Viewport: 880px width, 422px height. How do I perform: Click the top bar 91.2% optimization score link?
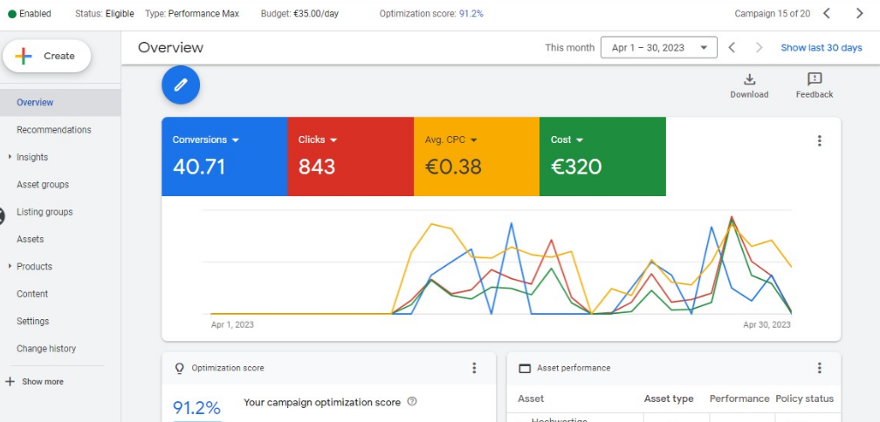pyautogui.click(x=471, y=14)
